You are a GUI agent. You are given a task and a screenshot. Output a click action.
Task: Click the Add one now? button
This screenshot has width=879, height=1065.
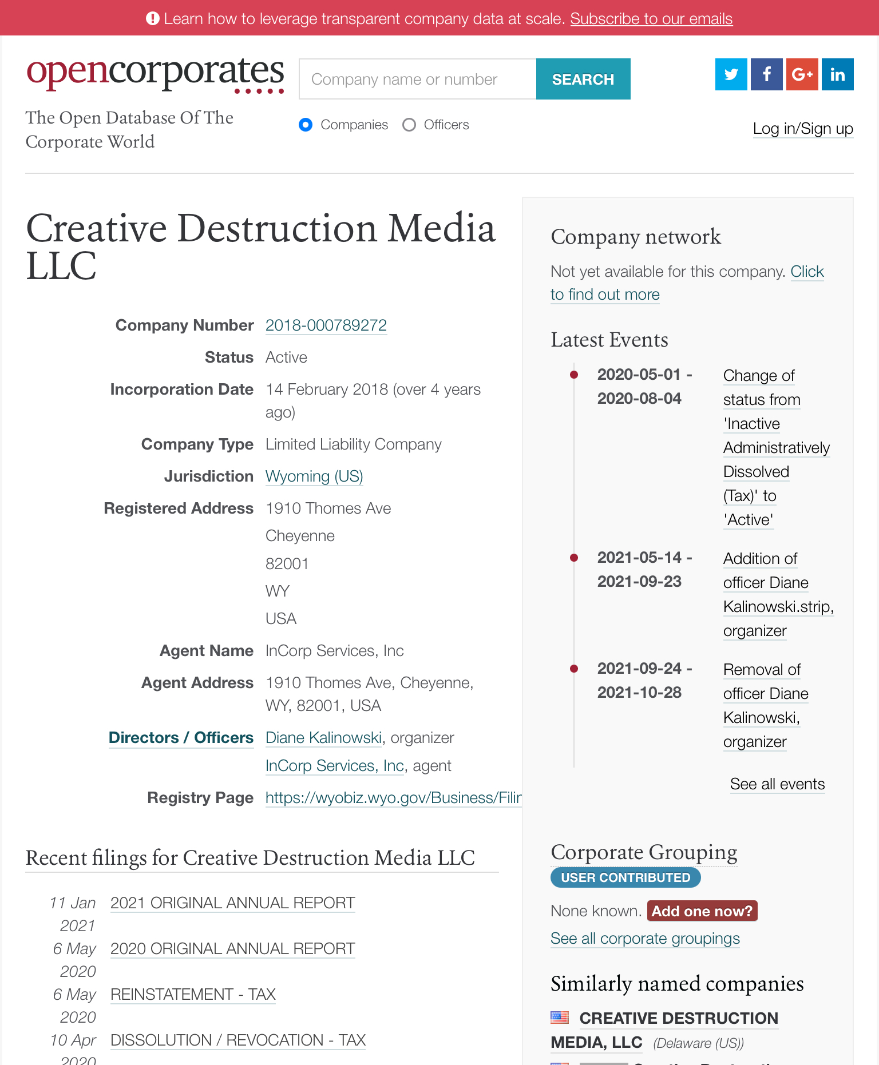tap(702, 911)
